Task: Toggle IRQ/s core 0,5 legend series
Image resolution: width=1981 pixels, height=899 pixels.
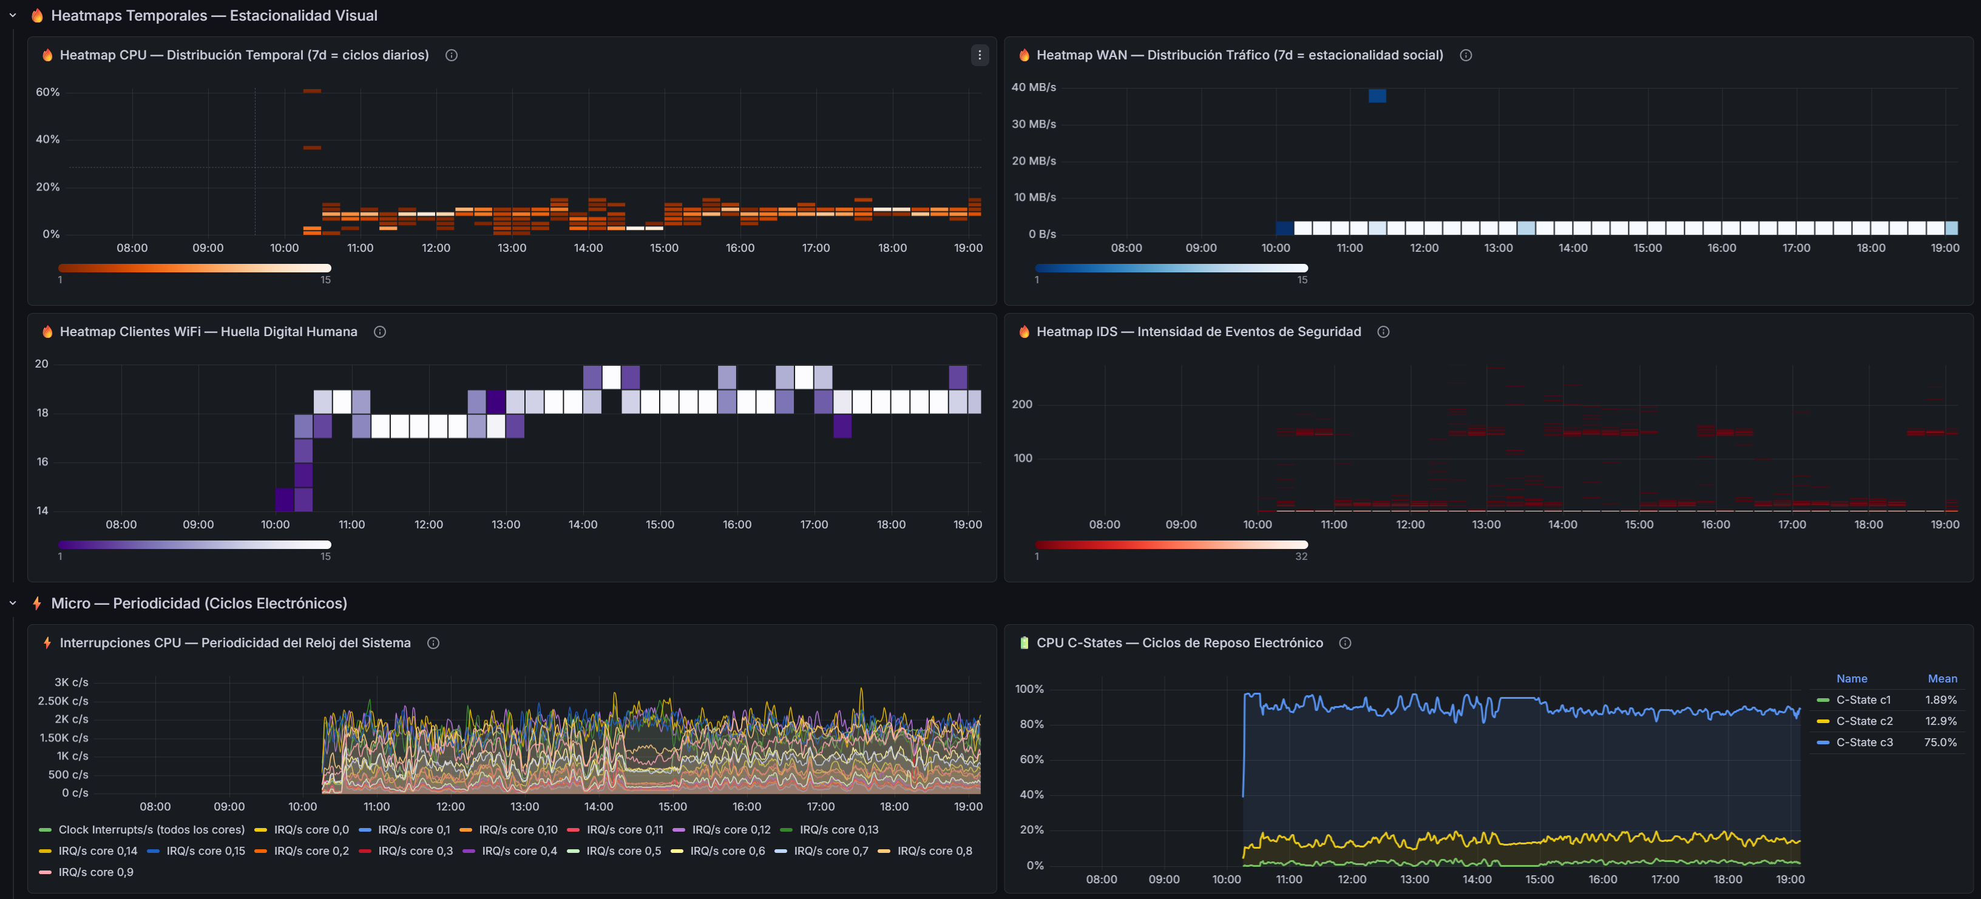Action: (x=624, y=851)
